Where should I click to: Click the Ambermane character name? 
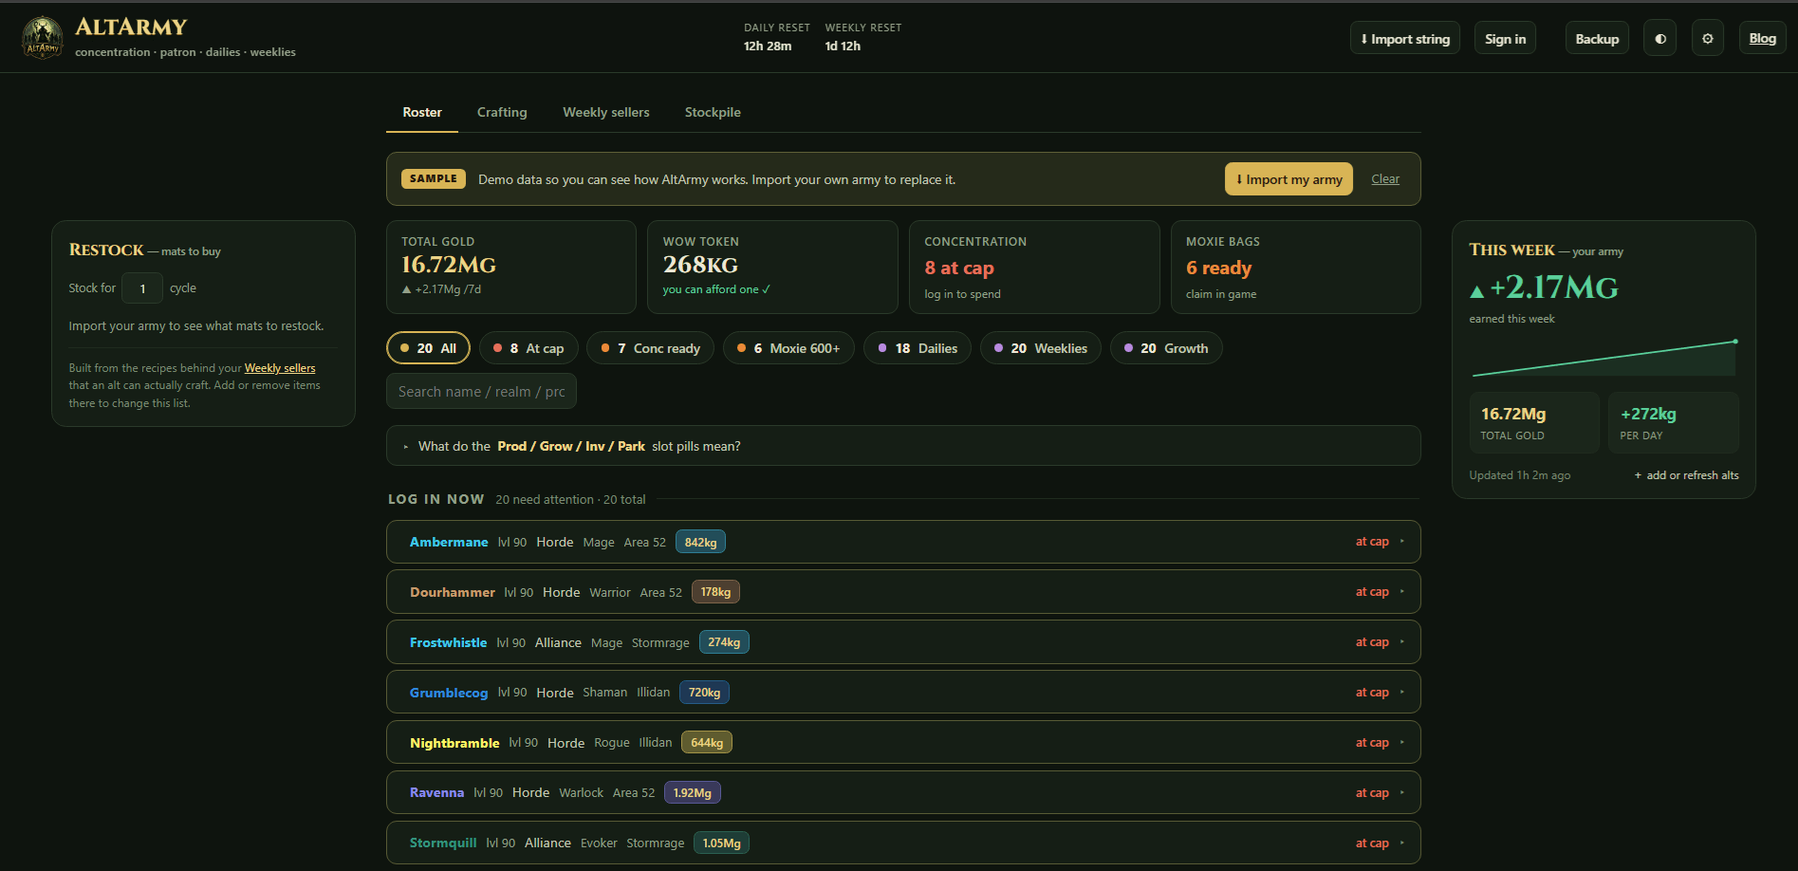click(449, 542)
